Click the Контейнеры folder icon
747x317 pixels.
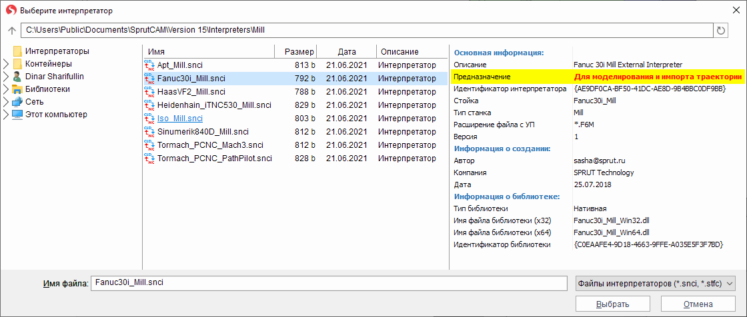click(17, 64)
